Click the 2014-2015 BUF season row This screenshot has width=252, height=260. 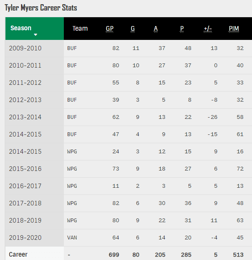[x=25, y=134]
